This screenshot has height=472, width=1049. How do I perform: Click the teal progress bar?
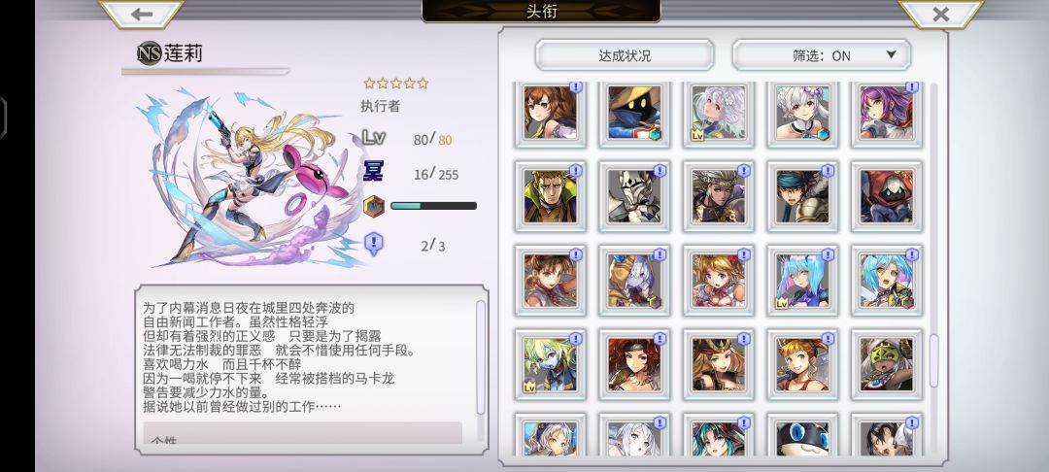(433, 206)
